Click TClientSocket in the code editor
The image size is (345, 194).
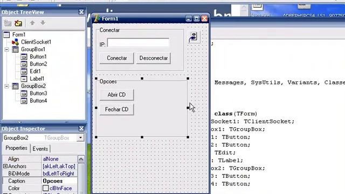[x=267, y=121]
